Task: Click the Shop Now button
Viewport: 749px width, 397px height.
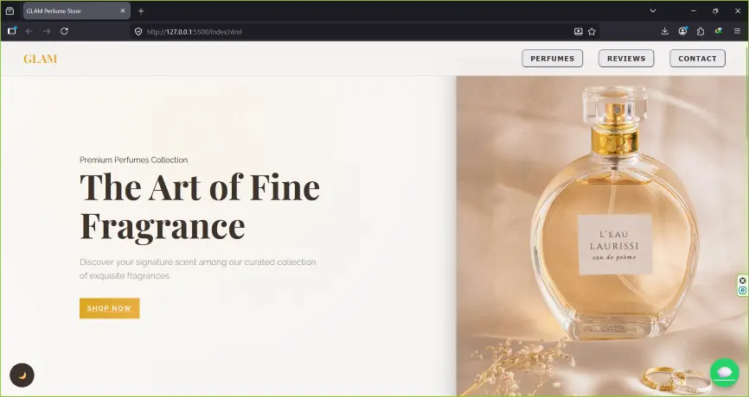Action: 109,308
